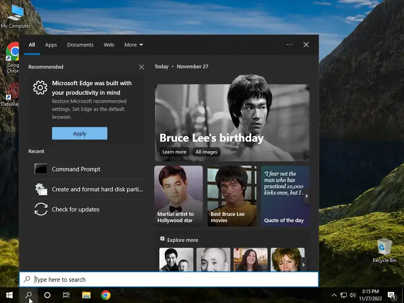Select the My Computer desktop icon

pyautogui.click(x=15, y=17)
